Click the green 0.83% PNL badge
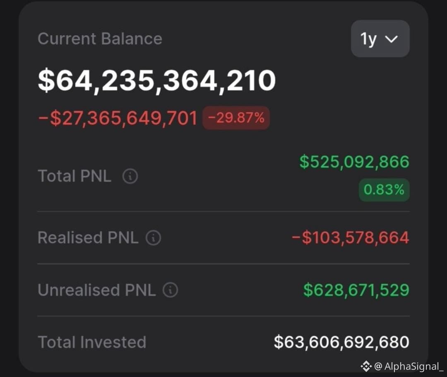Image resolution: width=447 pixels, height=377 pixels. click(x=384, y=190)
